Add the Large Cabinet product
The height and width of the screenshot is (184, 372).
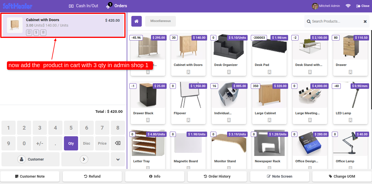269,103
